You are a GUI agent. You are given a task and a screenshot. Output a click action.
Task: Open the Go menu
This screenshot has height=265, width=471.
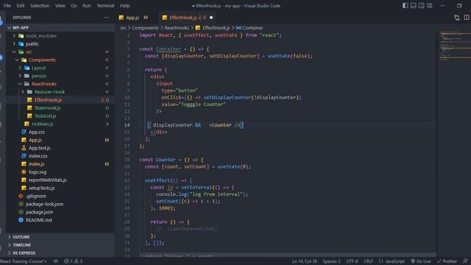[x=74, y=5]
